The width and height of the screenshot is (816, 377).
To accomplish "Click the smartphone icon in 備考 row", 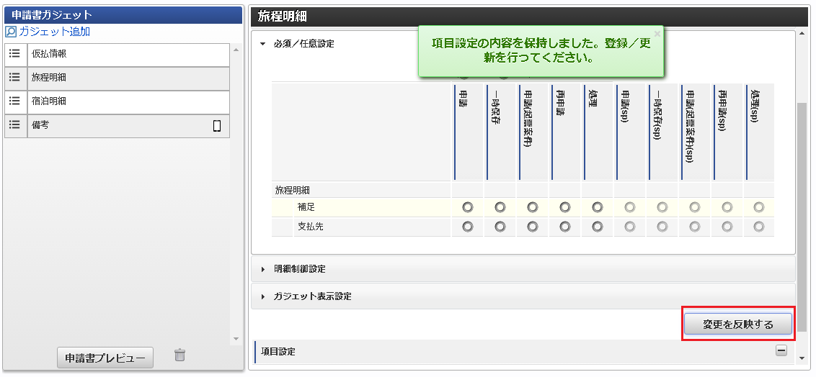I will (216, 126).
